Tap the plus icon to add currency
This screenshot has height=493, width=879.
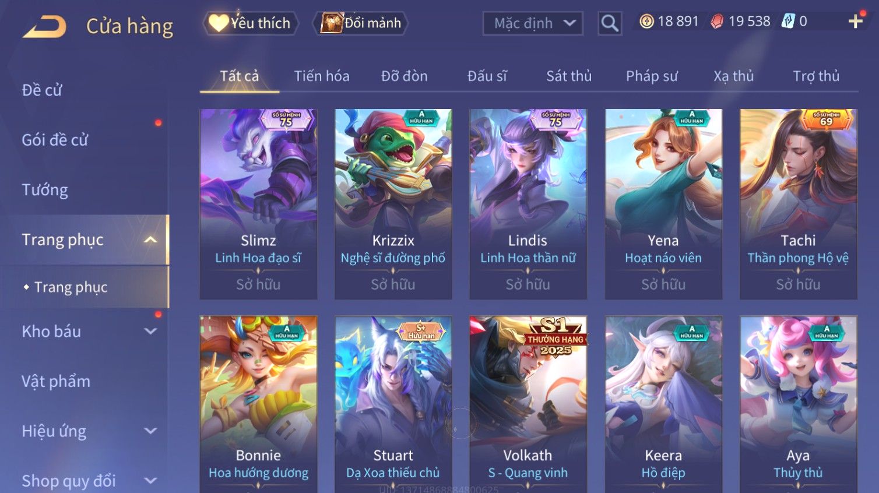click(x=855, y=22)
